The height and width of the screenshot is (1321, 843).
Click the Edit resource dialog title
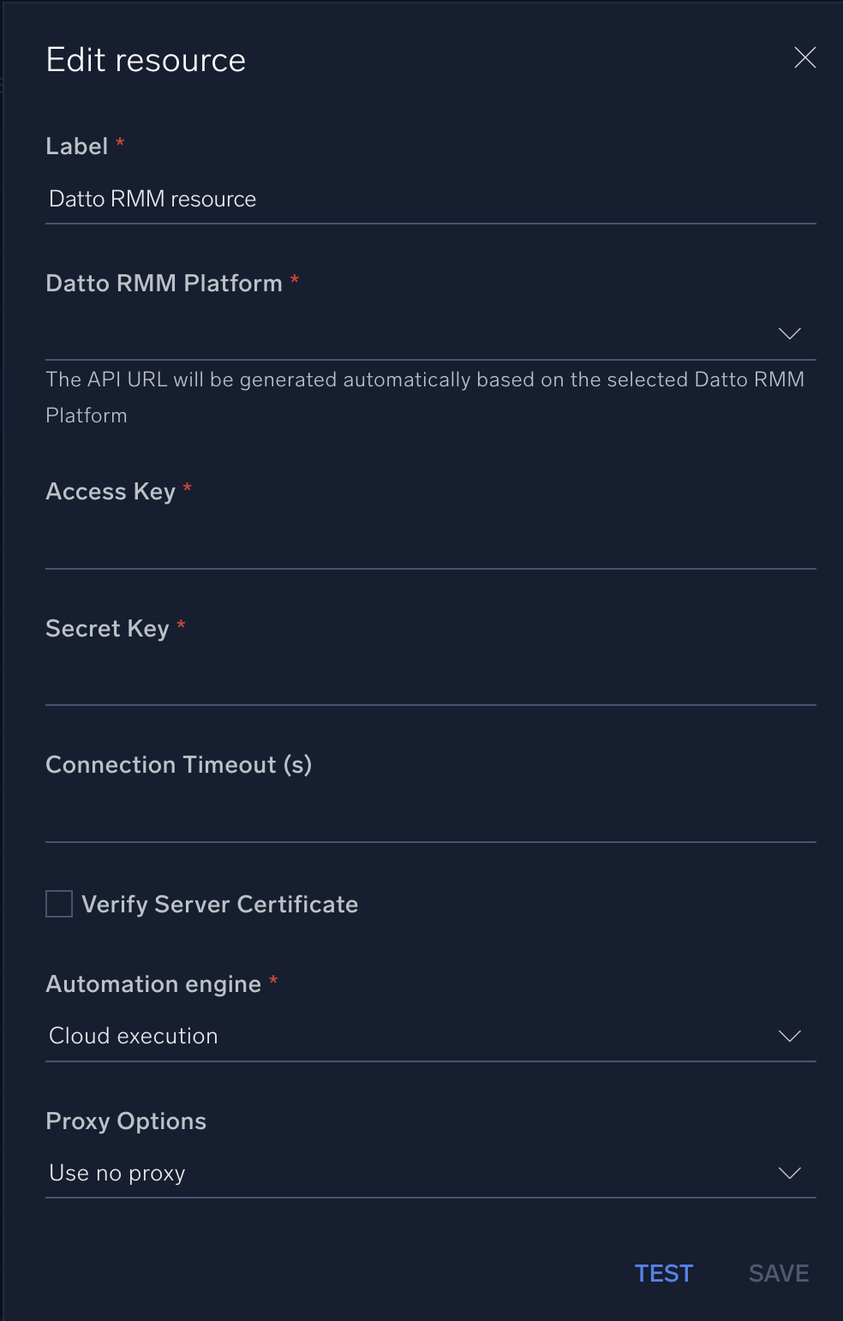pyautogui.click(x=146, y=59)
